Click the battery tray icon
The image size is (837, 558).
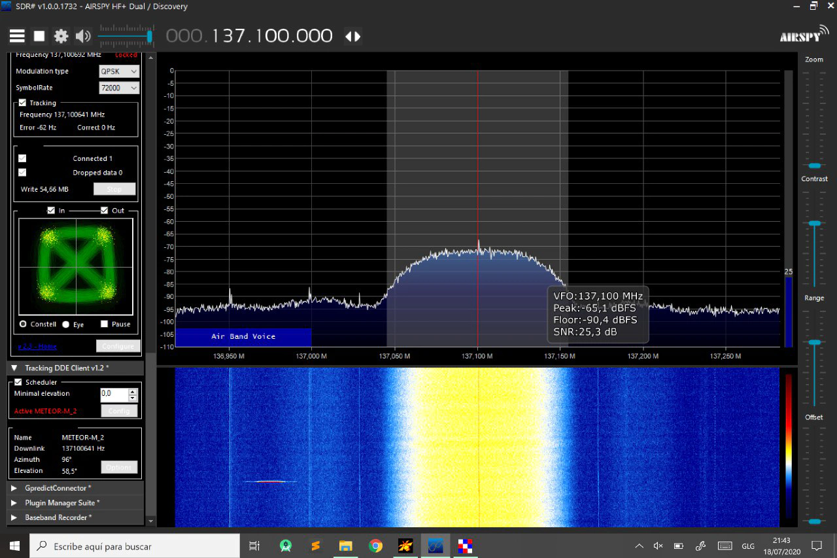(679, 546)
